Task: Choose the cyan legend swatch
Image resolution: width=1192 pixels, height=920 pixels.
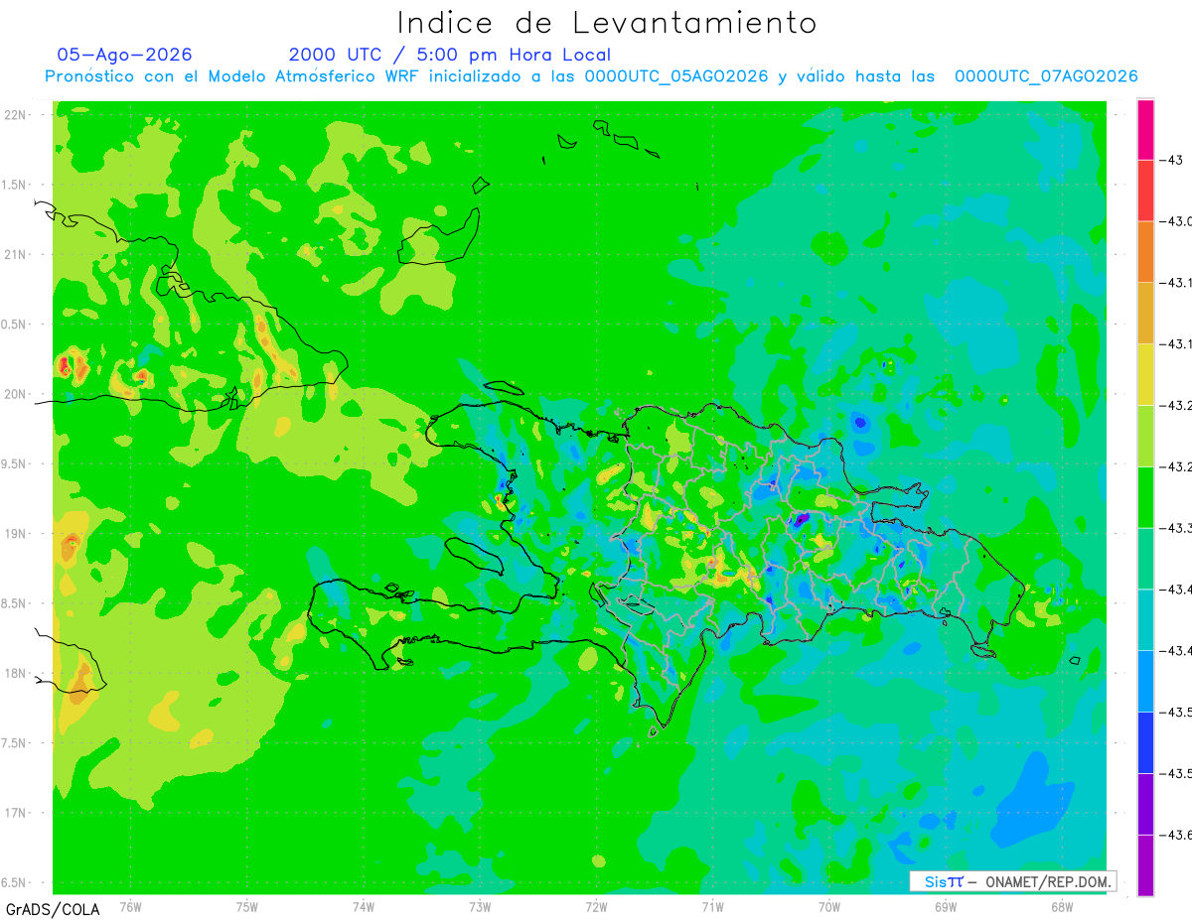Action: click(1145, 619)
